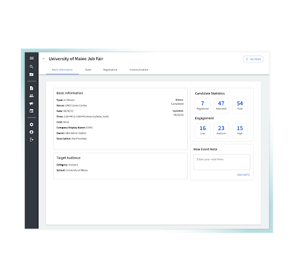Open the hamburger menu in sidebar
Viewport: 294px width, 275px height.
[32, 58]
